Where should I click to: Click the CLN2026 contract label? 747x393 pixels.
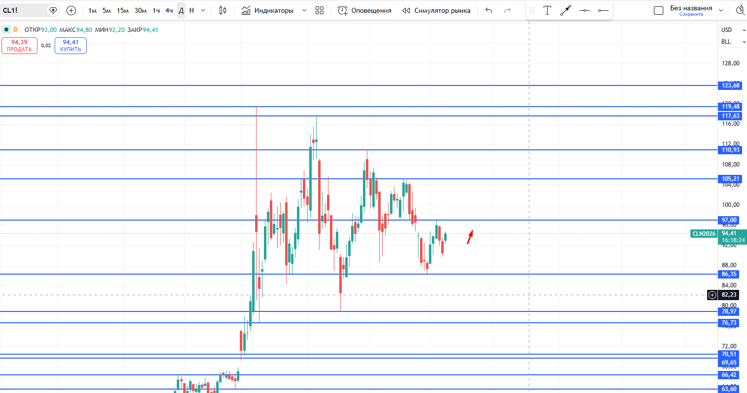pyautogui.click(x=704, y=234)
